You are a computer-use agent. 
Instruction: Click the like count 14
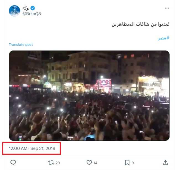[95, 163]
